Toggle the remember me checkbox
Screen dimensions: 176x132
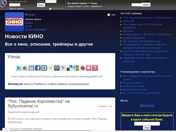pyautogui.click(x=50, y=9)
